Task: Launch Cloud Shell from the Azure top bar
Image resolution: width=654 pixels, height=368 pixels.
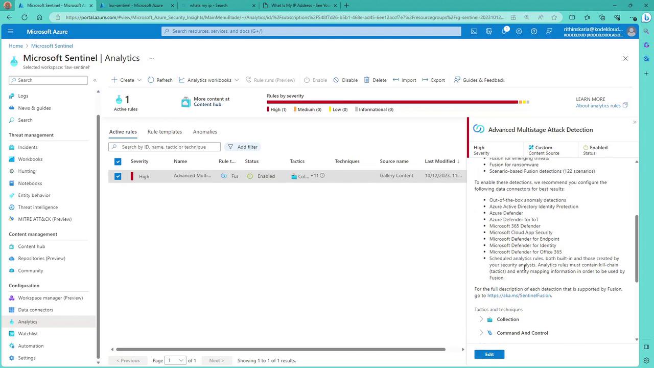Action: coord(474,31)
